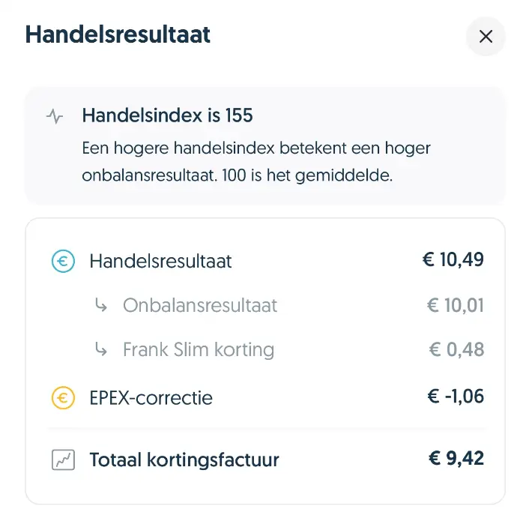Close the Handelsresultaat dialog
The height and width of the screenshot is (509, 517).
click(x=486, y=36)
